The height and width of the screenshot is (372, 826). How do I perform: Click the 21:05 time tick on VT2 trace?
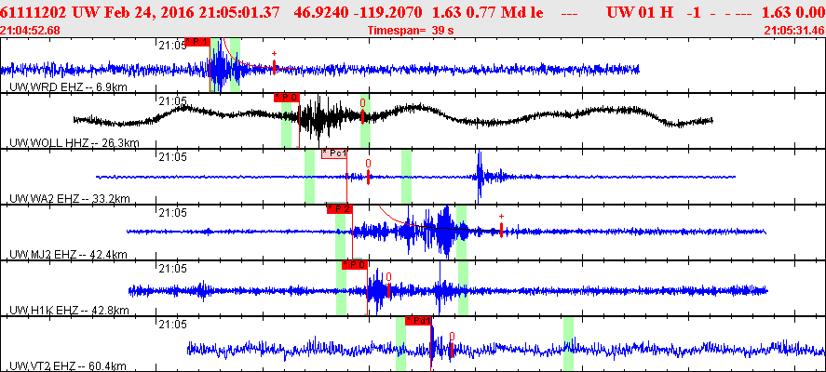click(172, 325)
